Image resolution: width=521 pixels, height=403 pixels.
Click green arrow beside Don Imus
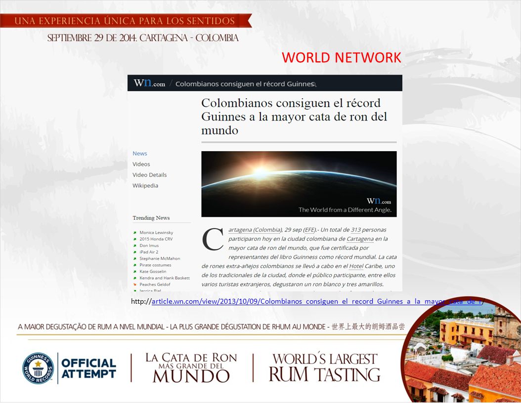pos(135,245)
